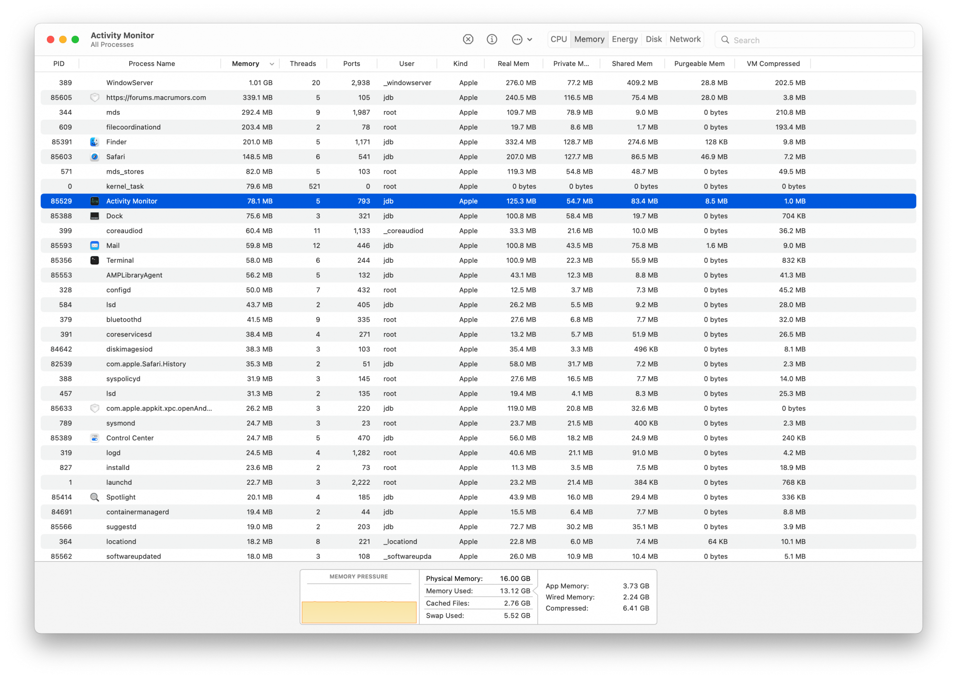The image size is (957, 679).
Task: Select the com.apple.Safari.History row
Action: click(x=478, y=364)
